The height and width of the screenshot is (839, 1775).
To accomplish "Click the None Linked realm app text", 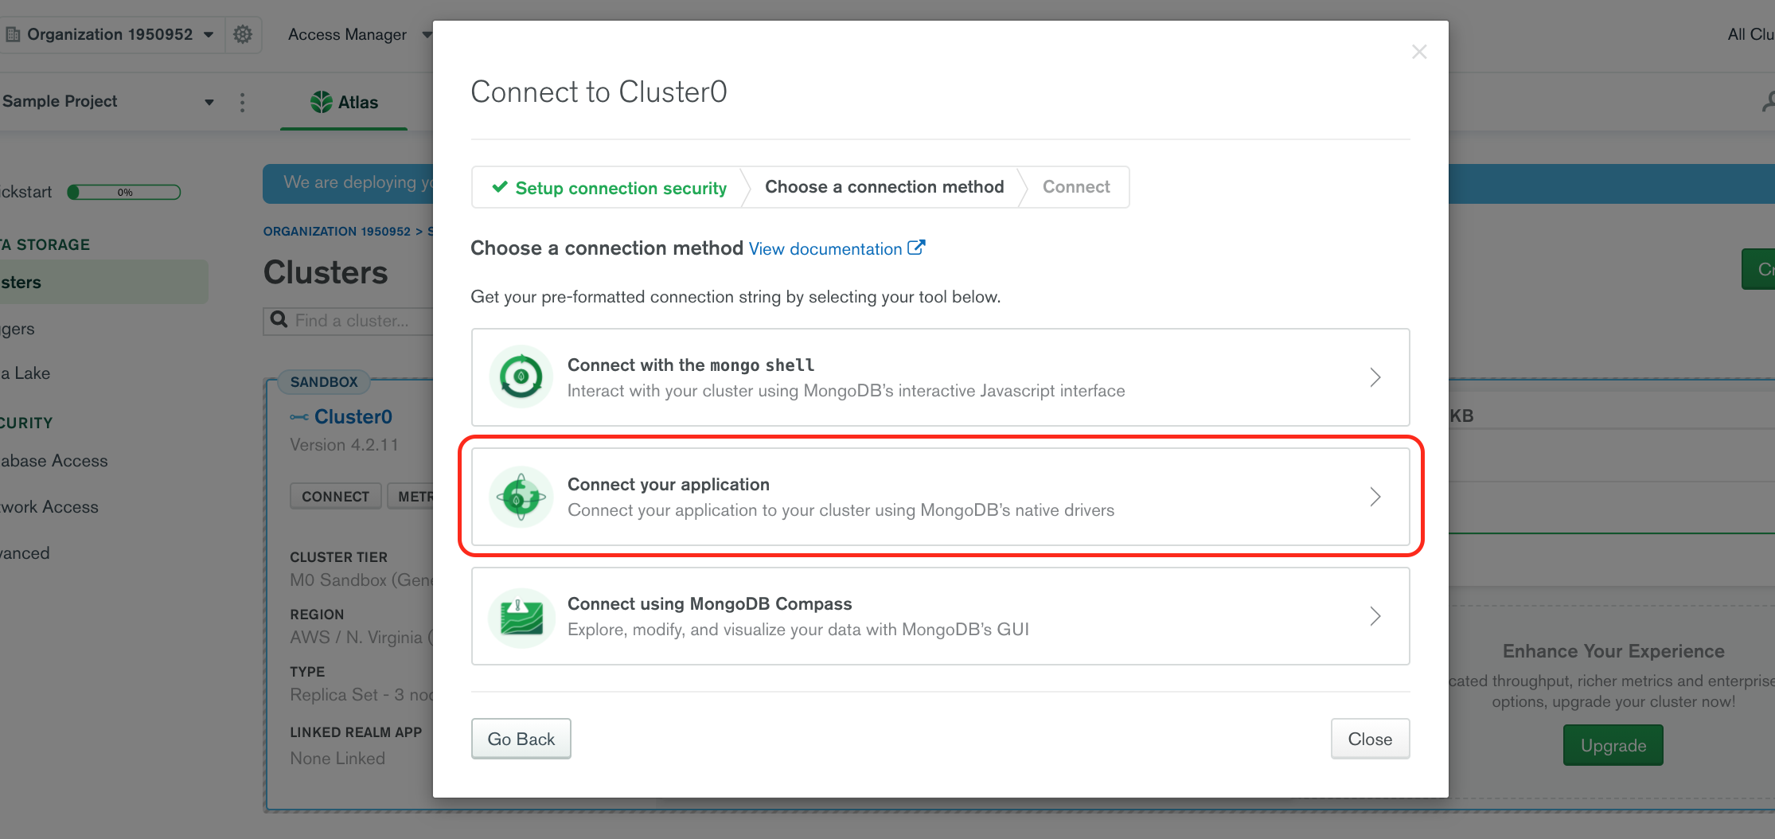I will coord(337,759).
